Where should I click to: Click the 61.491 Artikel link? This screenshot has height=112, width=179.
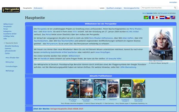point(132,32)
